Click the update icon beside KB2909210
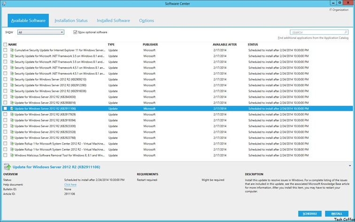This screenshot has width=355, height=222. (x=12, y=79)
